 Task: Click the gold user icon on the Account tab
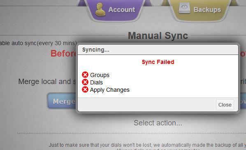click(x=100, y=9)
